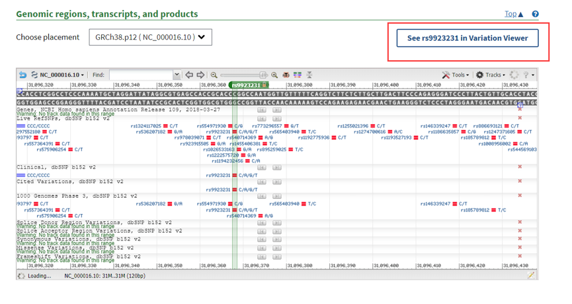Click the zoom to sequence ATG icon
This screenshot has width=572, height=304.
(x=286, y=75)
